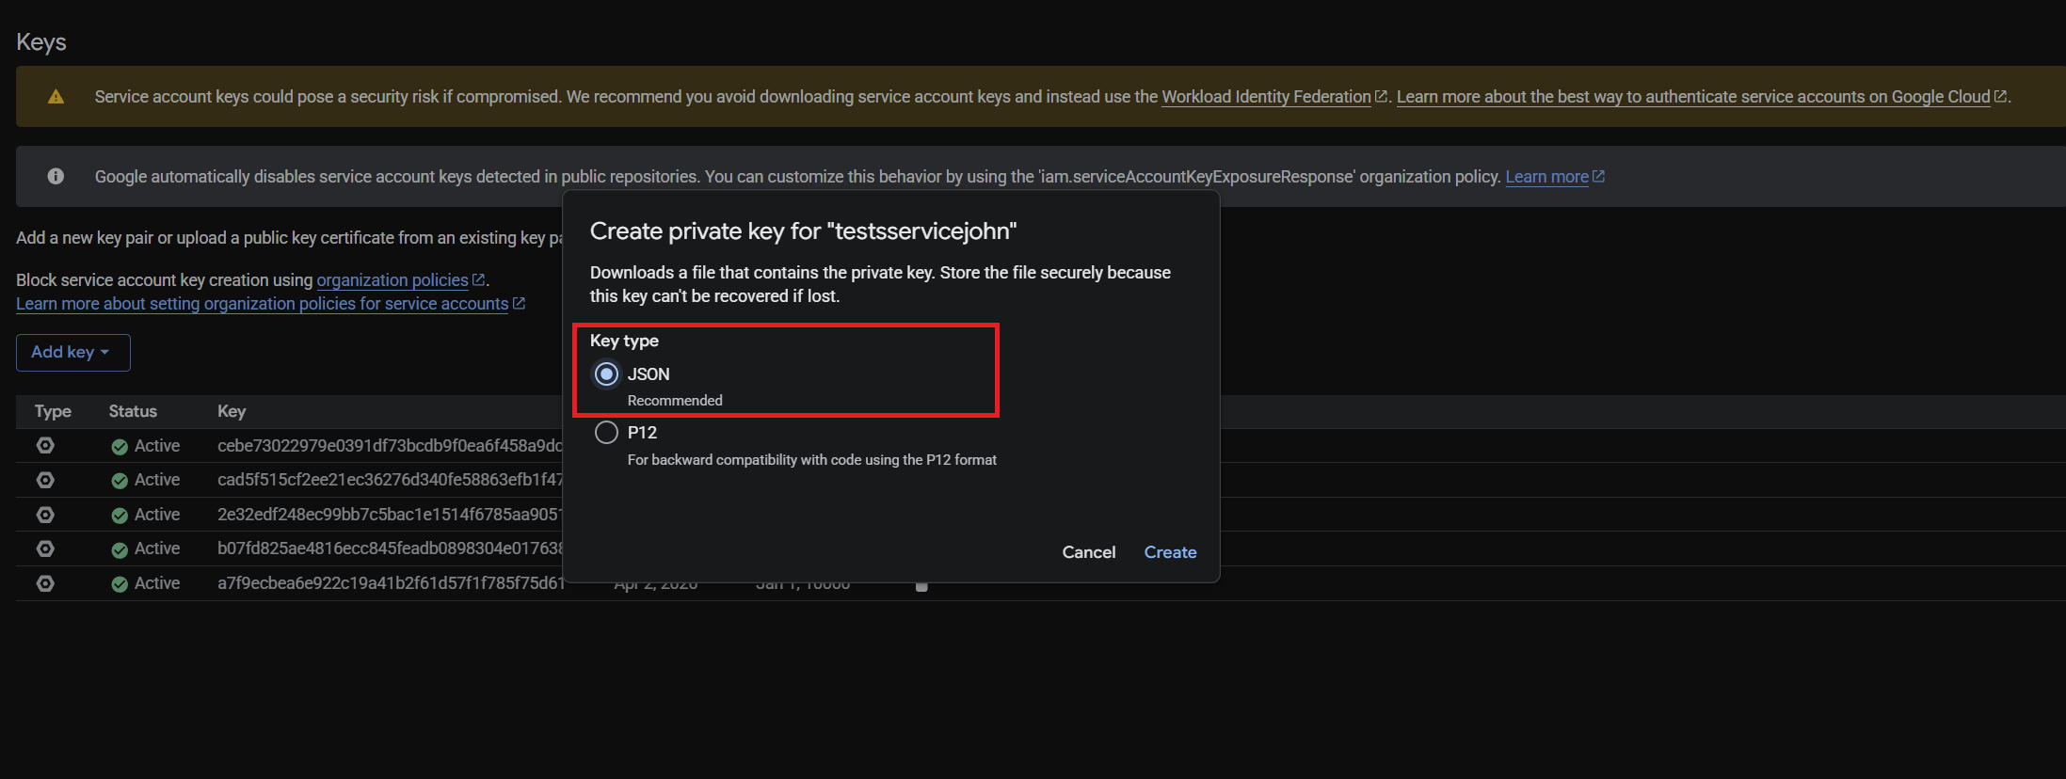Click Learn more about key exposure policy
Viewport: 2066px width, 779px height.
[x=1546, y=177]
